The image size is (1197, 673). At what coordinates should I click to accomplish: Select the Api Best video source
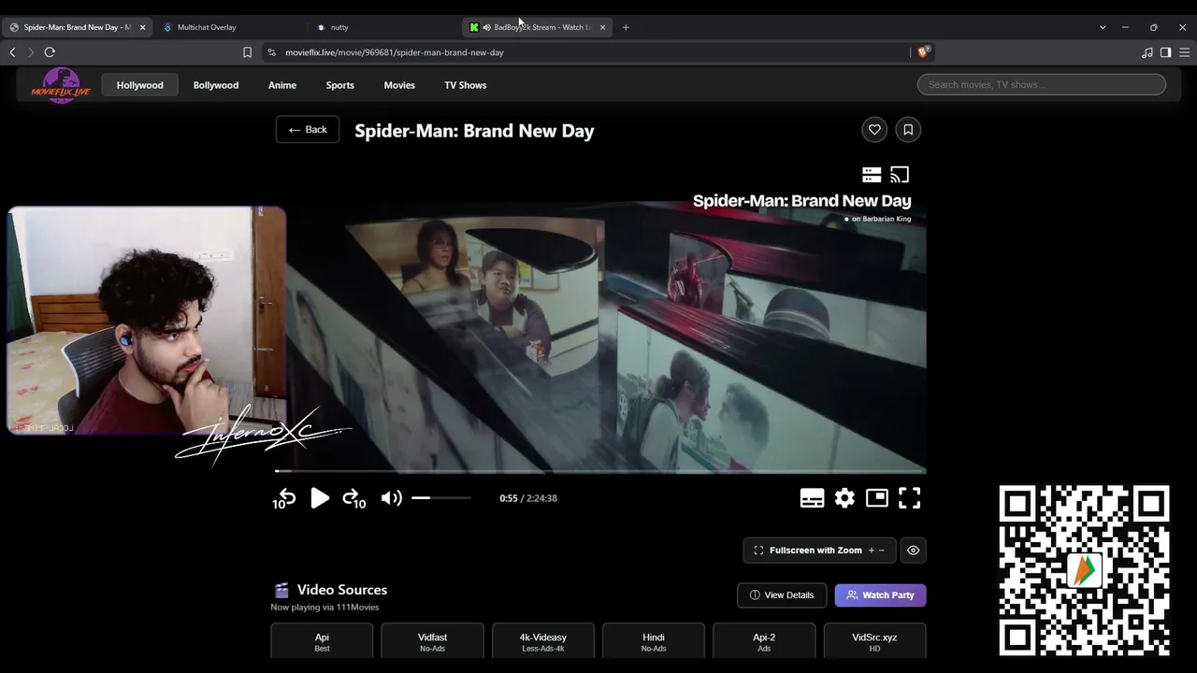[x=322, y=642]
